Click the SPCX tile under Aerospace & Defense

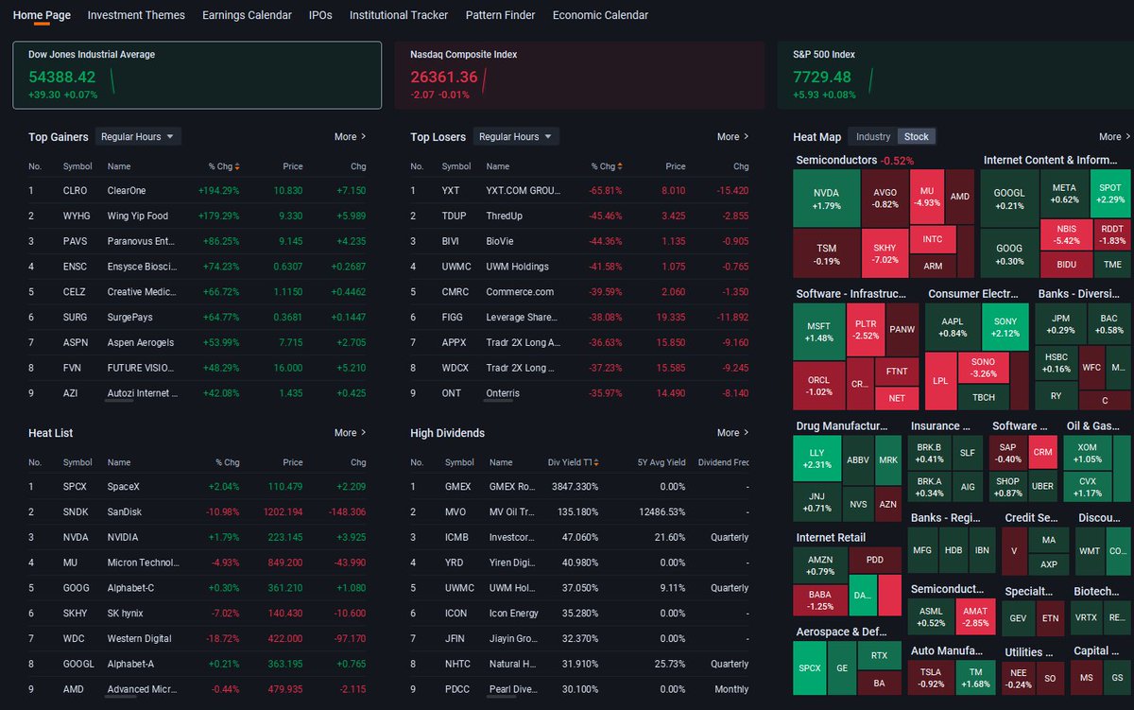810,667
